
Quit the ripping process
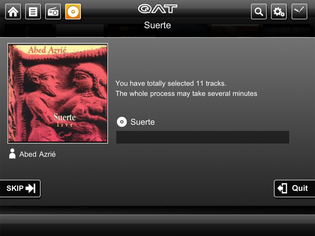[x=294, y=188]
